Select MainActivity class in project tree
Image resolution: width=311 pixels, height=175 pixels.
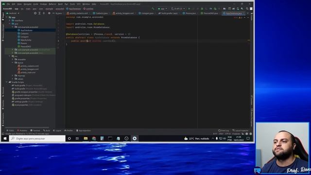pos(26,40)
